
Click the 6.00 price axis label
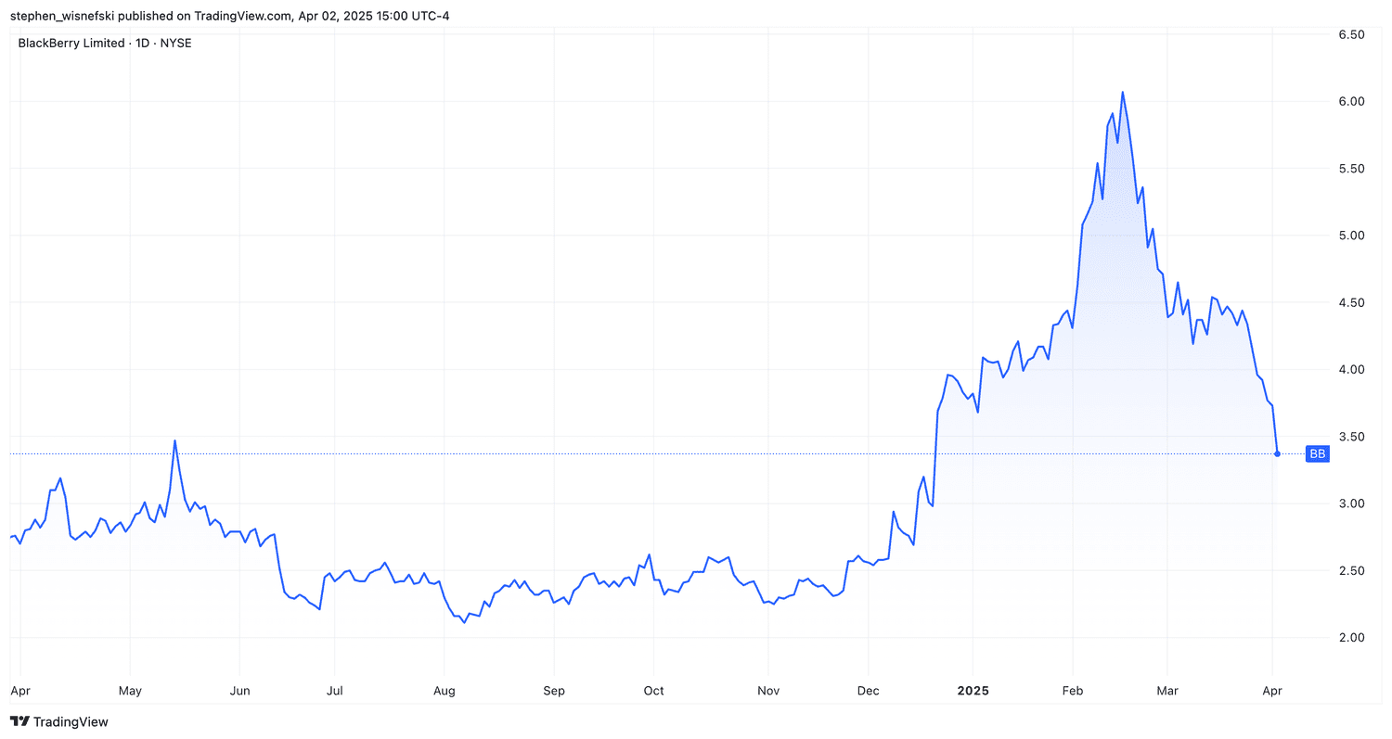point(1351,101)
